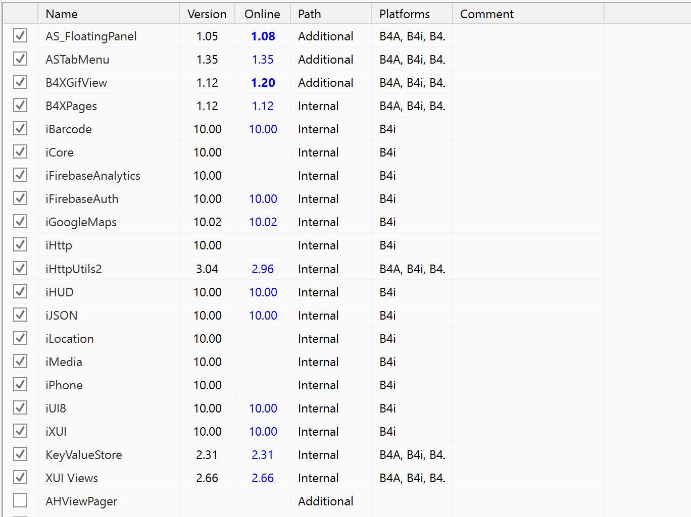Screen dimensions: 691x517
Task: Select the B4XGifView library name
Action: [76, 83]
